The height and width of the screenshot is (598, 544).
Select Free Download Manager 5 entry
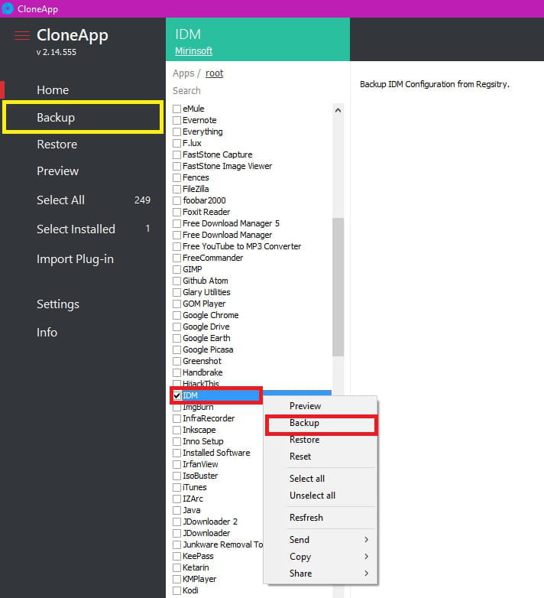coord(231,223)
